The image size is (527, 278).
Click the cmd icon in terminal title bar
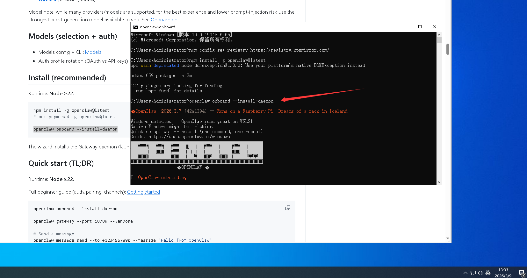(136, 27)
